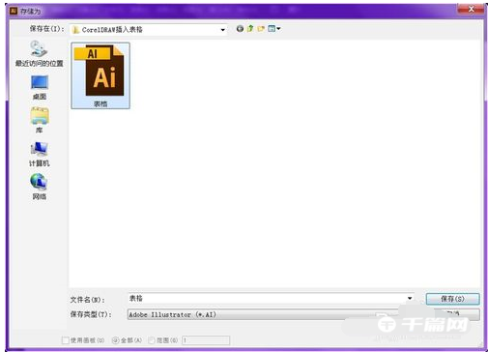Create a new folder
This screenshot has height=352, width=488.
261,29
